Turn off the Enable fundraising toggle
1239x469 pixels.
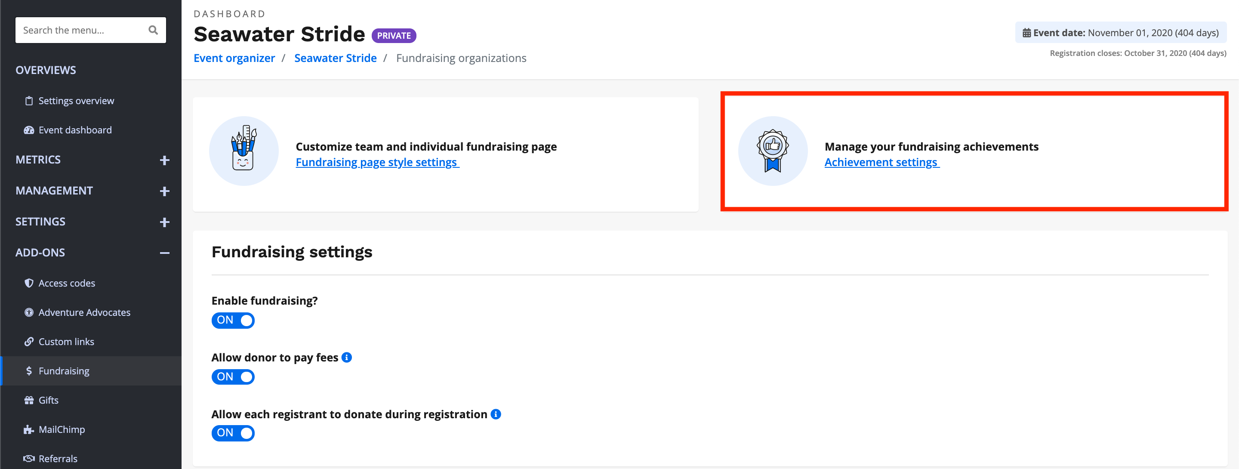(x=233, y=321)
